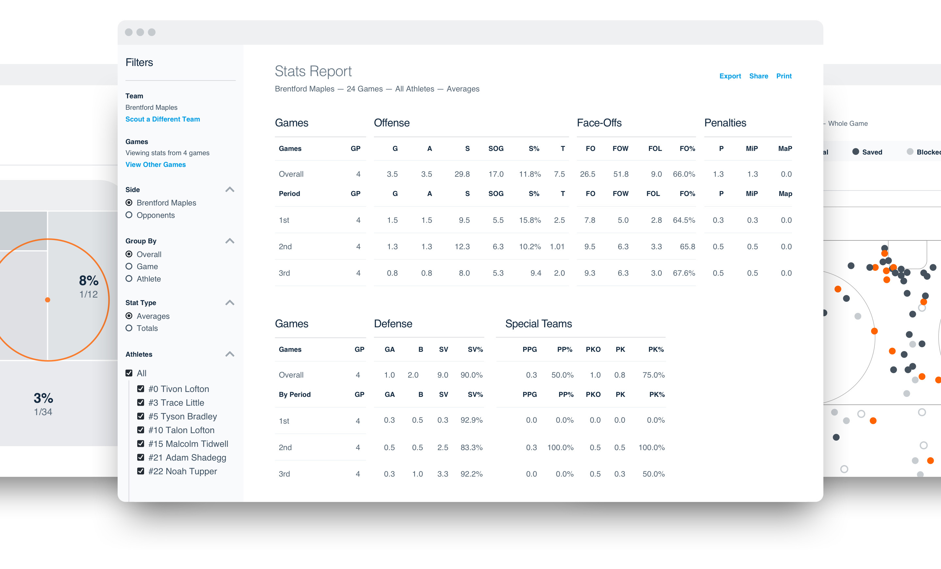Uncheck #0 Tivon Lofton
Viewport: 941px width, 569px height.
[x=140, y=389]
